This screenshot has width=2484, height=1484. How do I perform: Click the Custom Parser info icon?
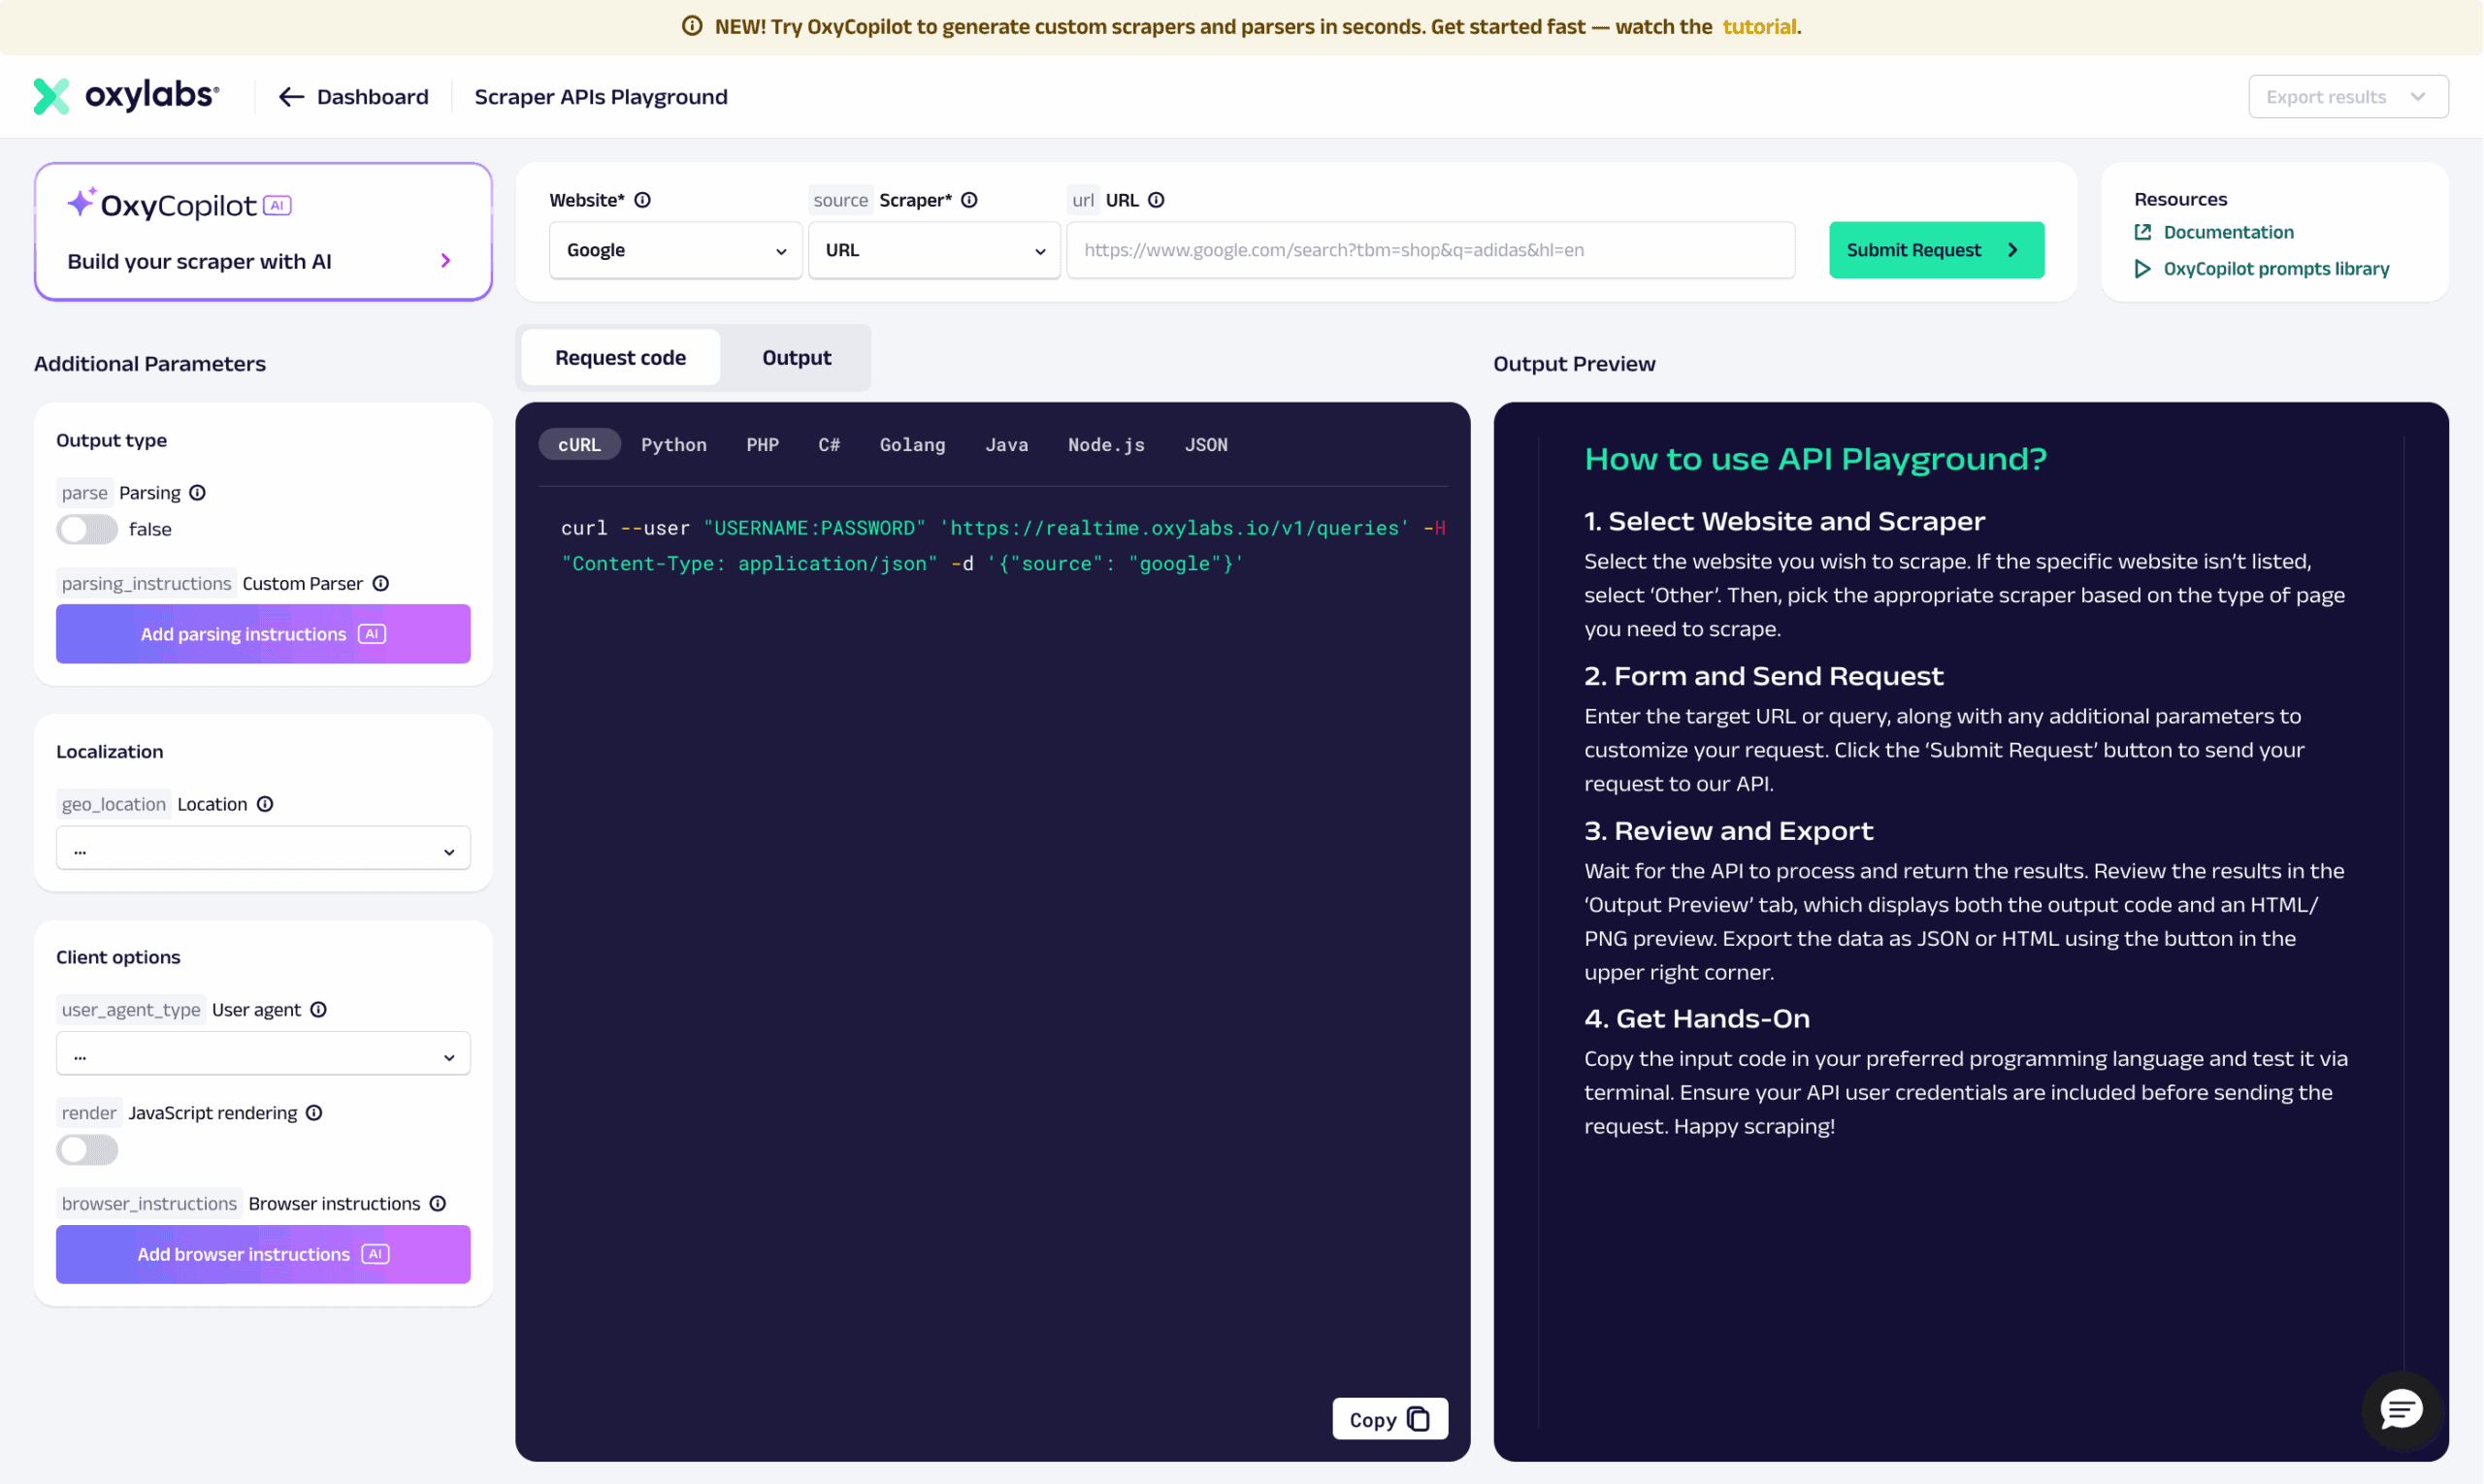pyautogui.click(x=381, y=584)
